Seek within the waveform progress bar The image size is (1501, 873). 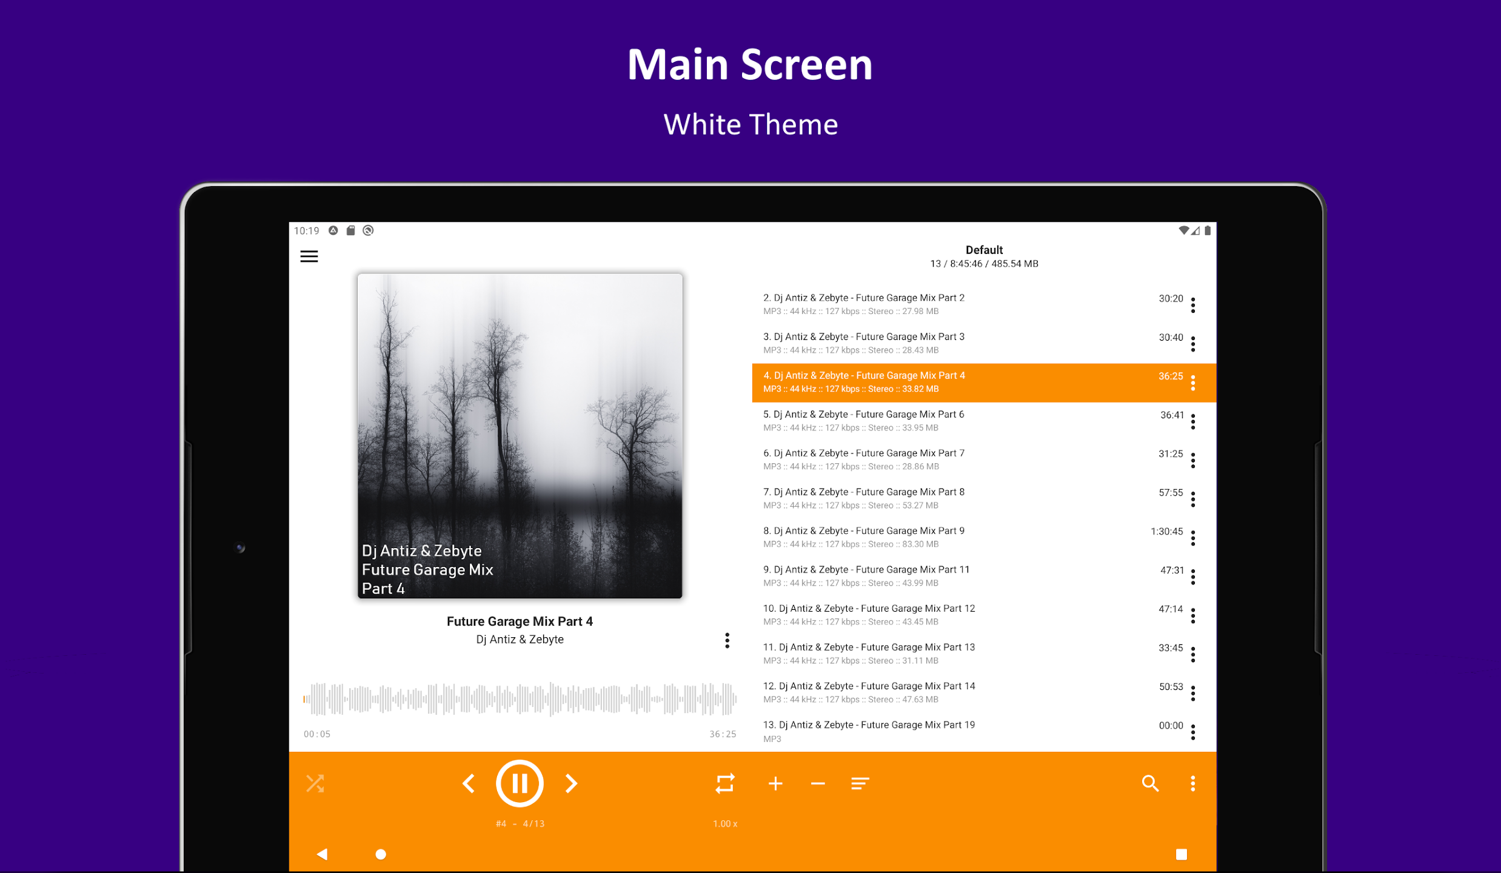tap(520, 698)
